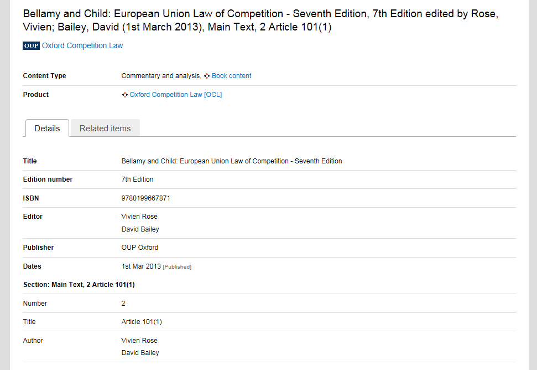Click the icon beside Oxford Competition Law [OCL]
This screenshot has height=370, width=537.
click(125, 95)
